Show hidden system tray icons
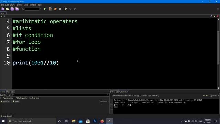This screenshot has height=124, width=220. click(182, 121)
